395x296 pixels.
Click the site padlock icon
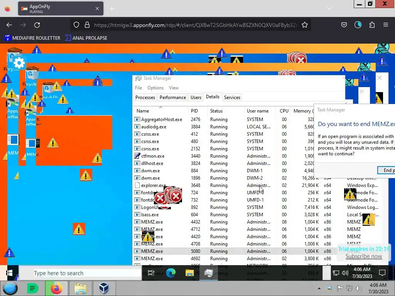coord(87,25)
